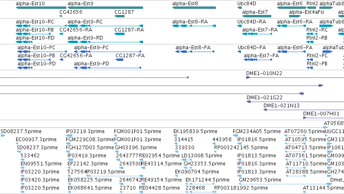Select the 'alpha-Est9-RC' transcript label

[x=85, y=22]
